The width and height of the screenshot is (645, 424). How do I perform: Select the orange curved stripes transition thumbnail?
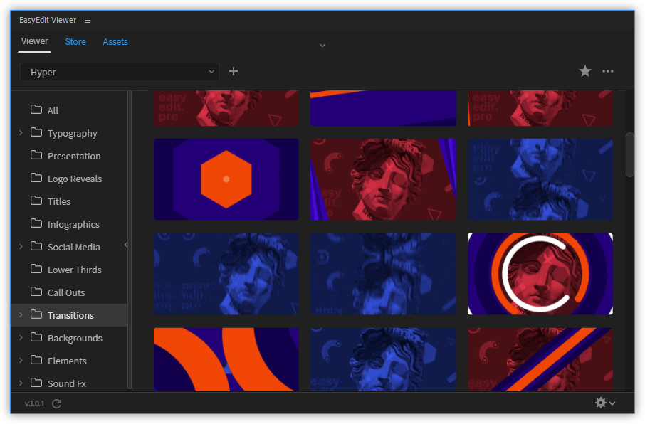[226, 359]
